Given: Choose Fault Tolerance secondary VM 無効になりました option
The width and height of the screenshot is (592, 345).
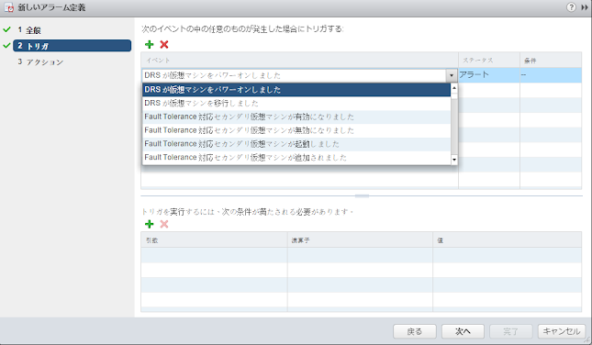Looking at the screenshot, I should (296, 130).
